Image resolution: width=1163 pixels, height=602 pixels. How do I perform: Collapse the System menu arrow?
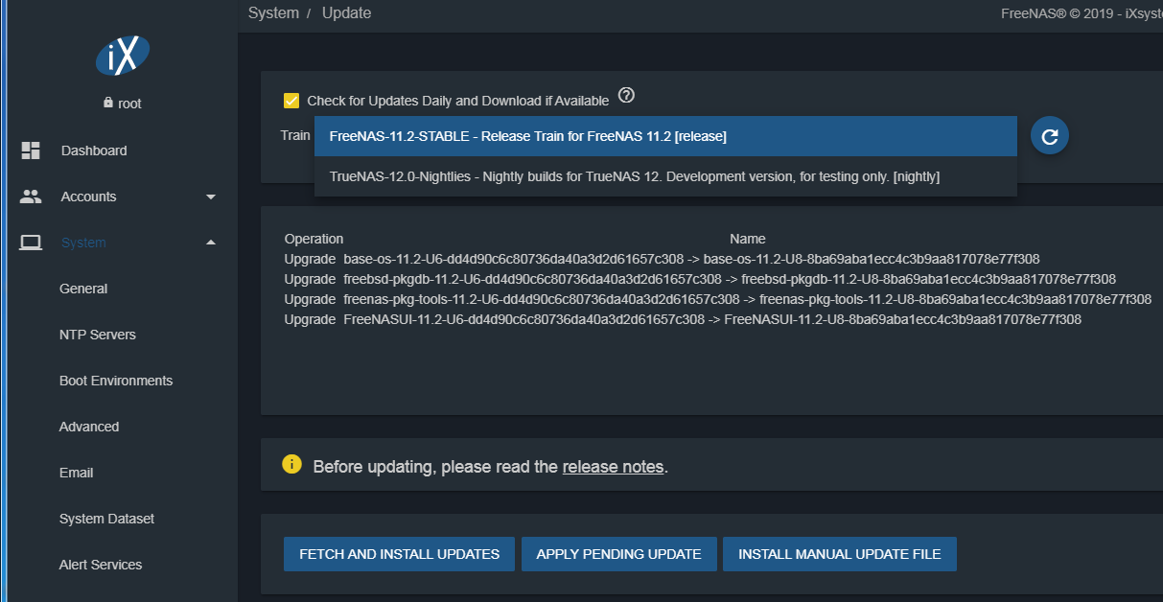coord(211,243)
